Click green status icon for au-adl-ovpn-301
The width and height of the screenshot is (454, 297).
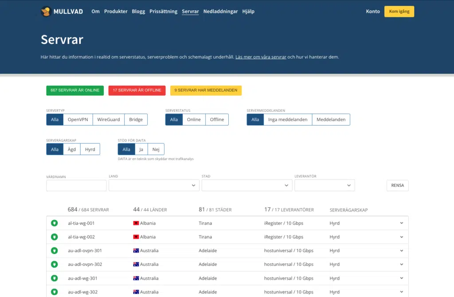[55, 251]
